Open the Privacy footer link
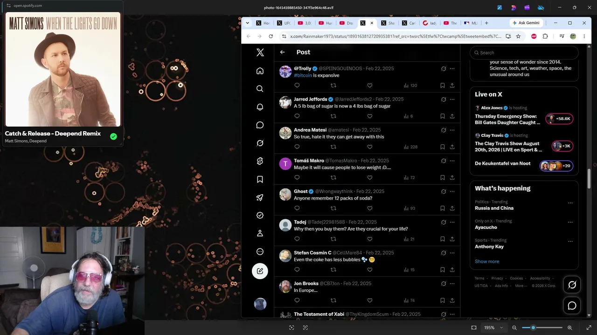Image resolution: width=597 pixels, height=335 pixels. (497, 278)
